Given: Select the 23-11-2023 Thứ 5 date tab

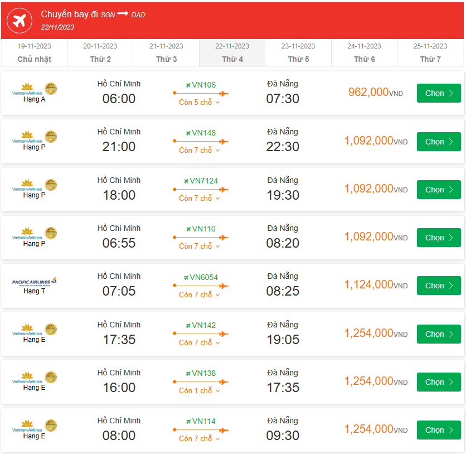Looking at the screenshot, I should 298,53.
